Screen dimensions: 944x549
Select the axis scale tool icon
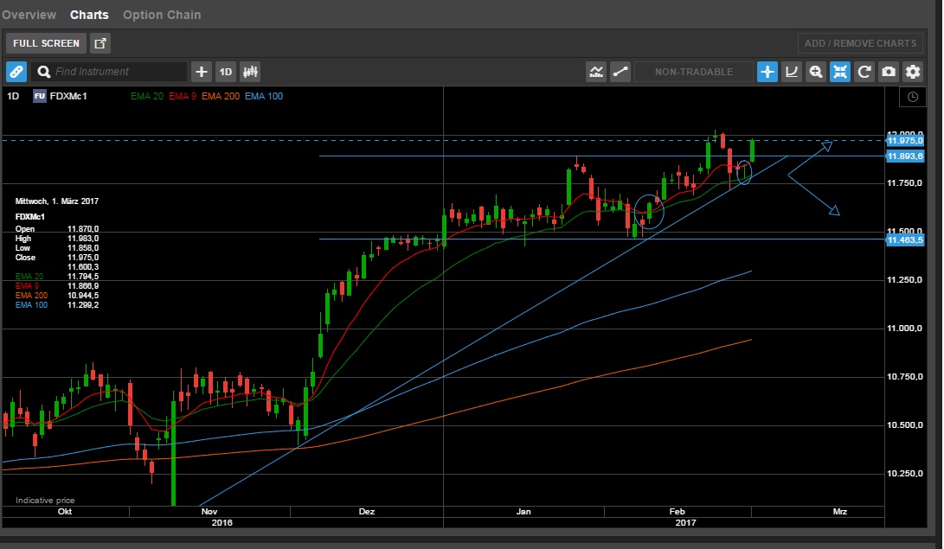(x=792, y=72)
